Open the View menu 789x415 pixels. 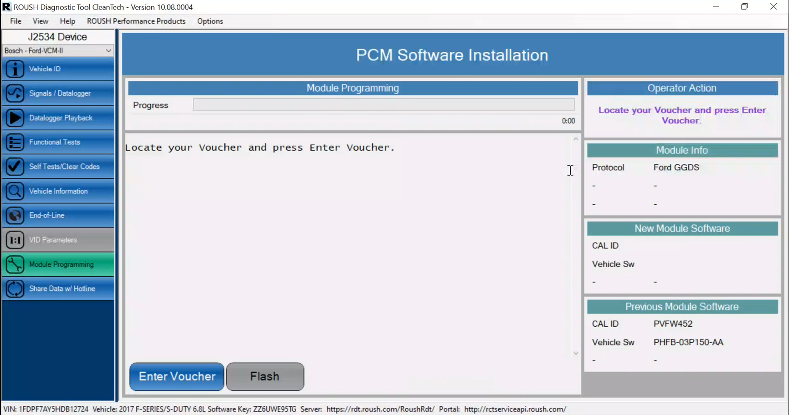[x=40, y=21]
